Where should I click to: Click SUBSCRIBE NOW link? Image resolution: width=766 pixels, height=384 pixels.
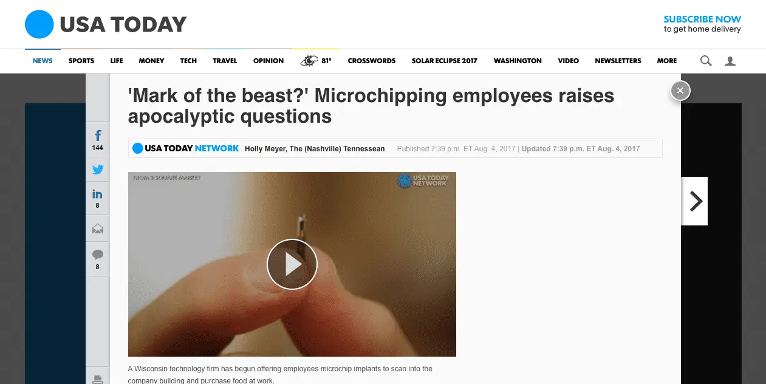(x=702, y=19)
